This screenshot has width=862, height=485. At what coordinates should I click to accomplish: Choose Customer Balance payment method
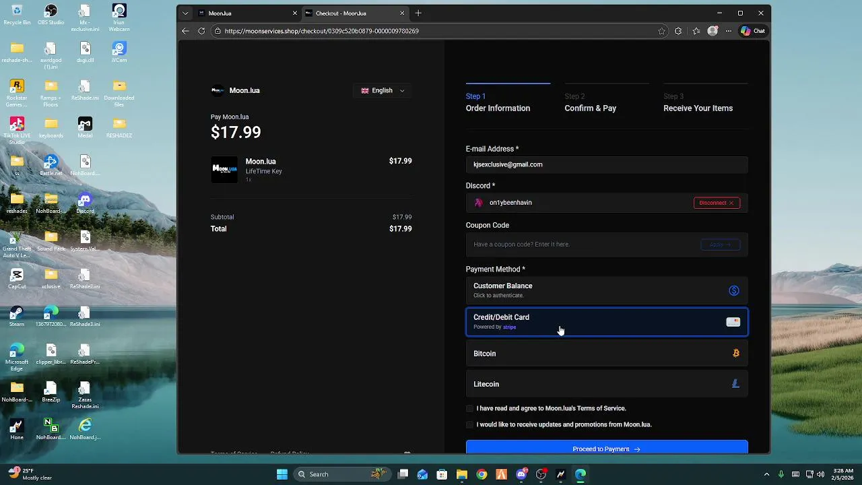coord(607,290)
